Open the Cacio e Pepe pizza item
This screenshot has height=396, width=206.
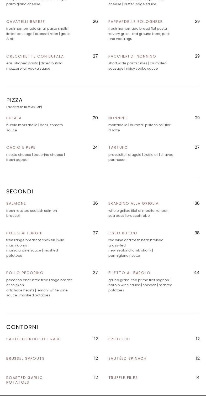[x=21, y=147]
